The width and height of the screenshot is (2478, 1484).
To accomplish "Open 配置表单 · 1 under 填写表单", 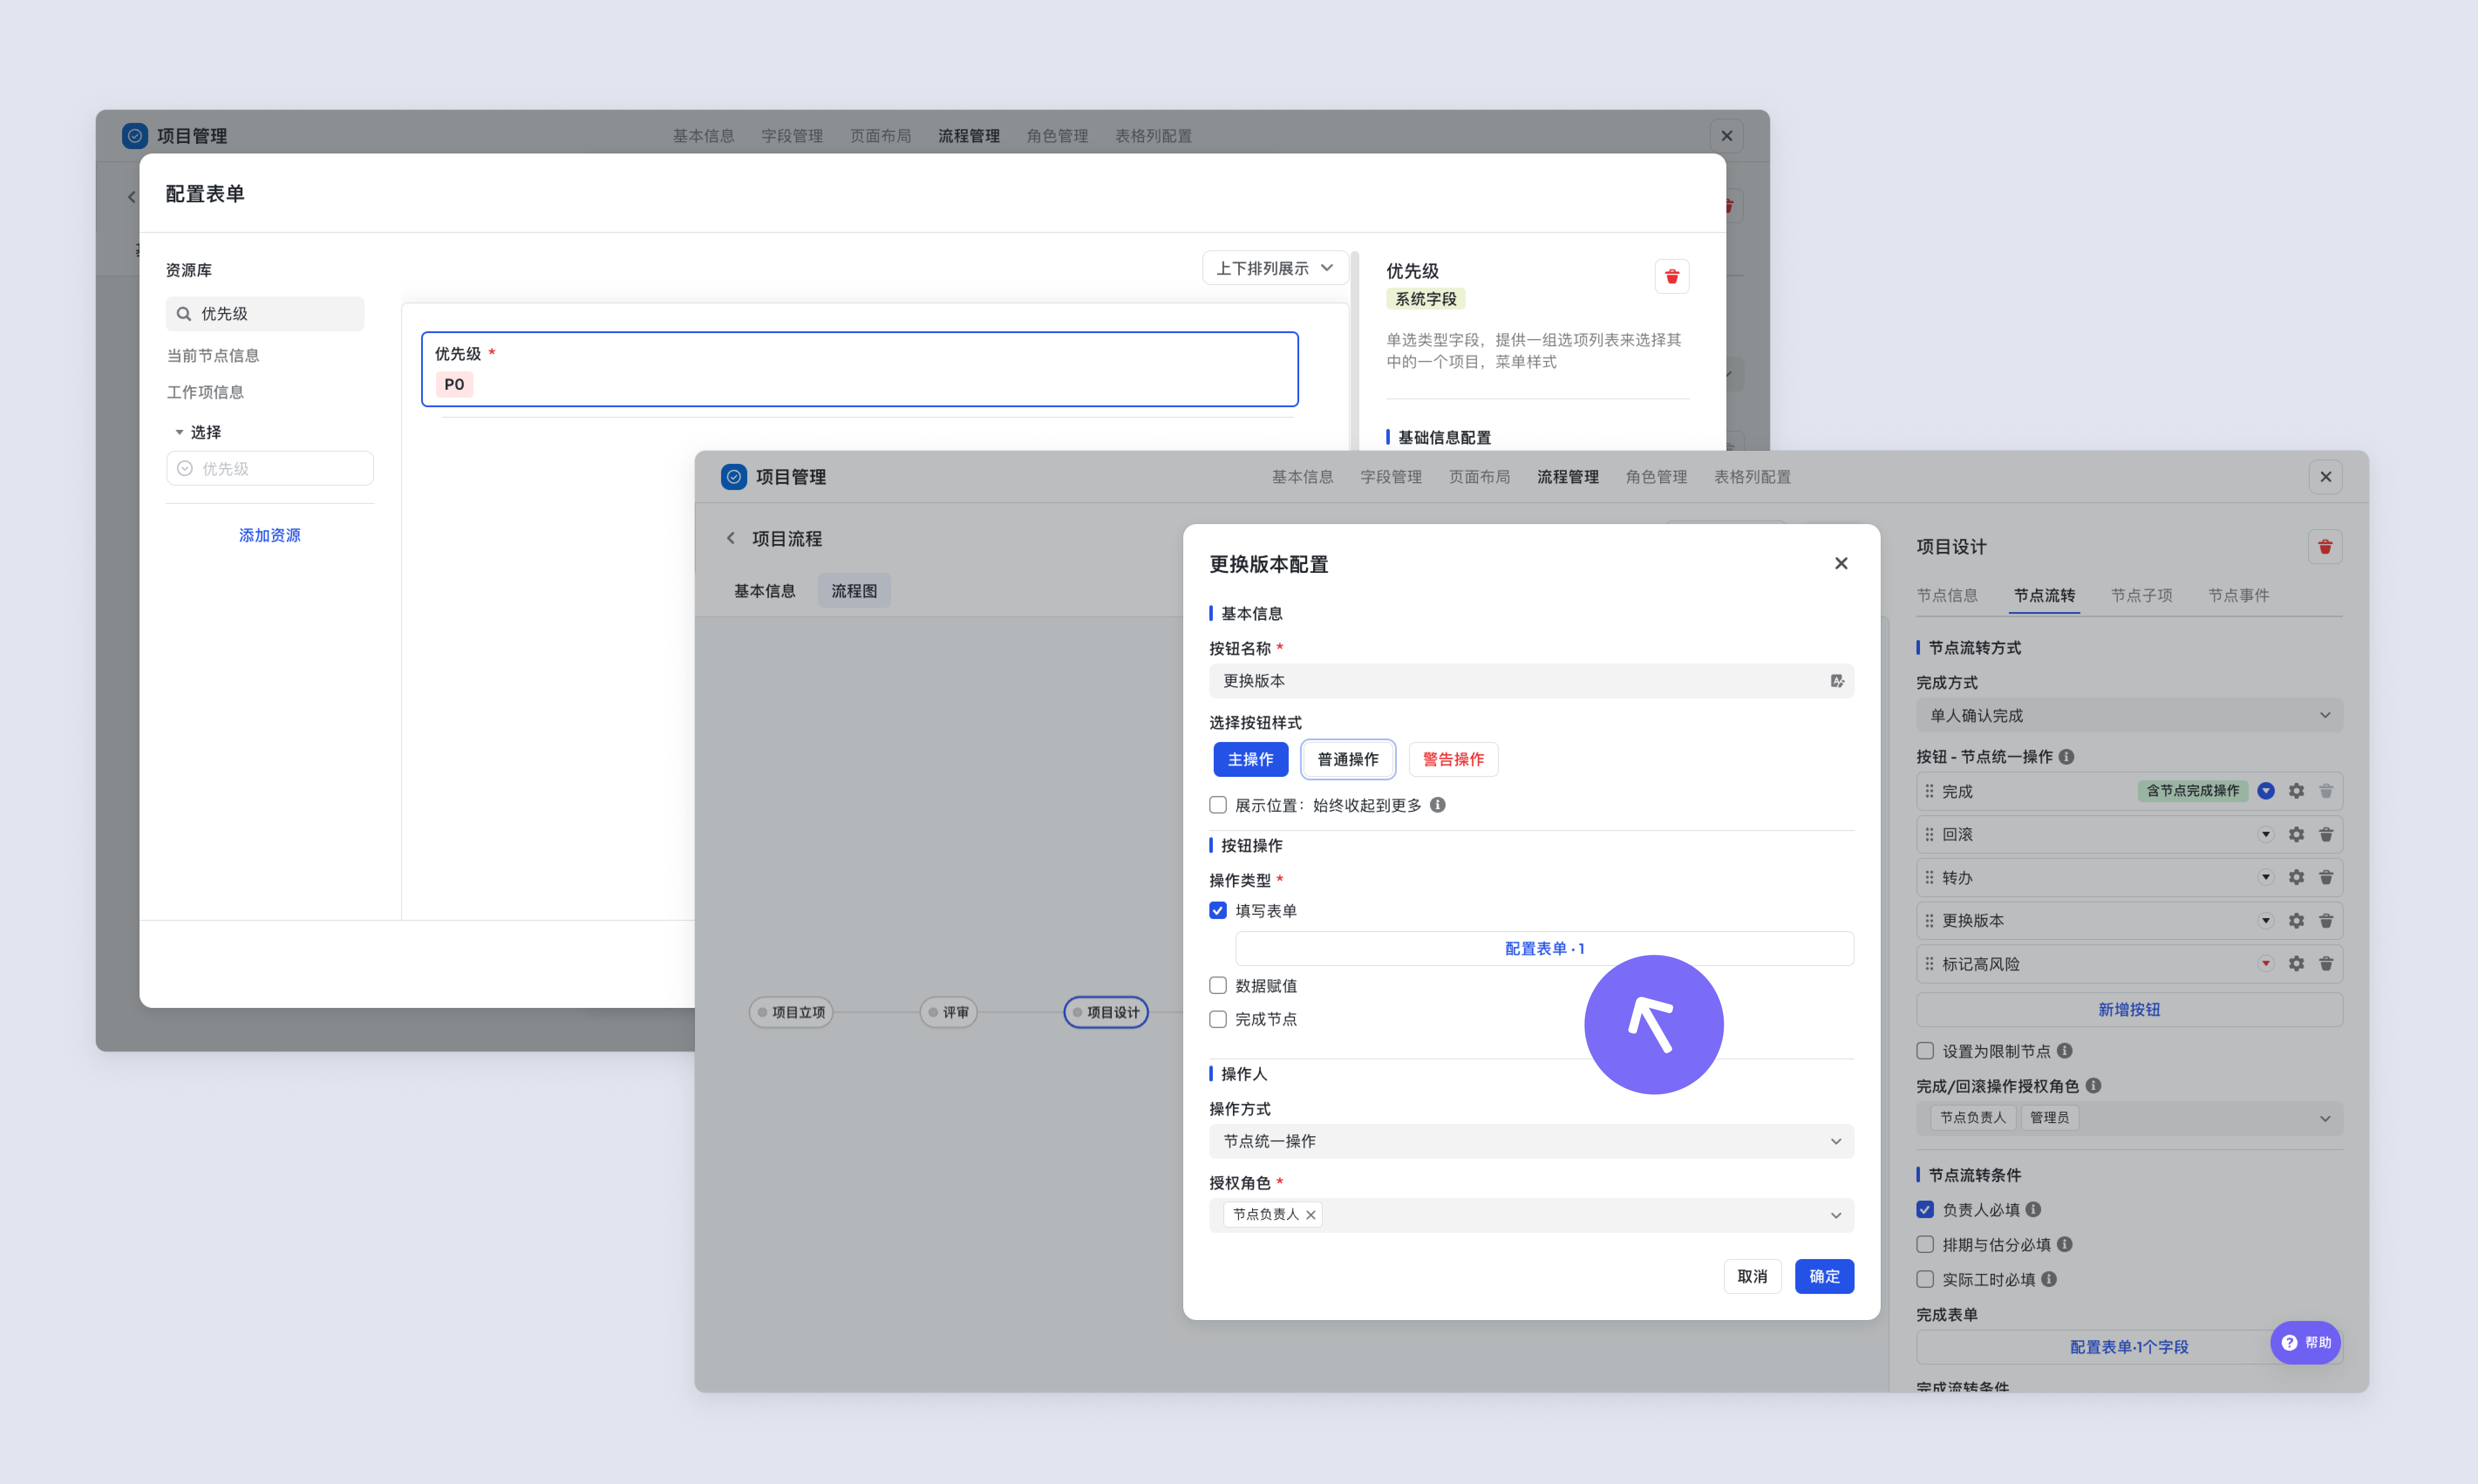I will click(x=1544, y=949).
